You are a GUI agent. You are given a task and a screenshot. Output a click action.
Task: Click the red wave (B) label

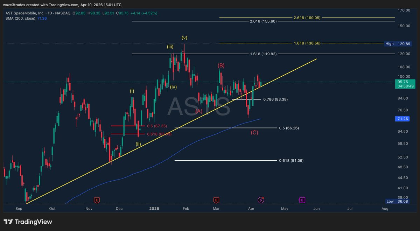(221, 65)
